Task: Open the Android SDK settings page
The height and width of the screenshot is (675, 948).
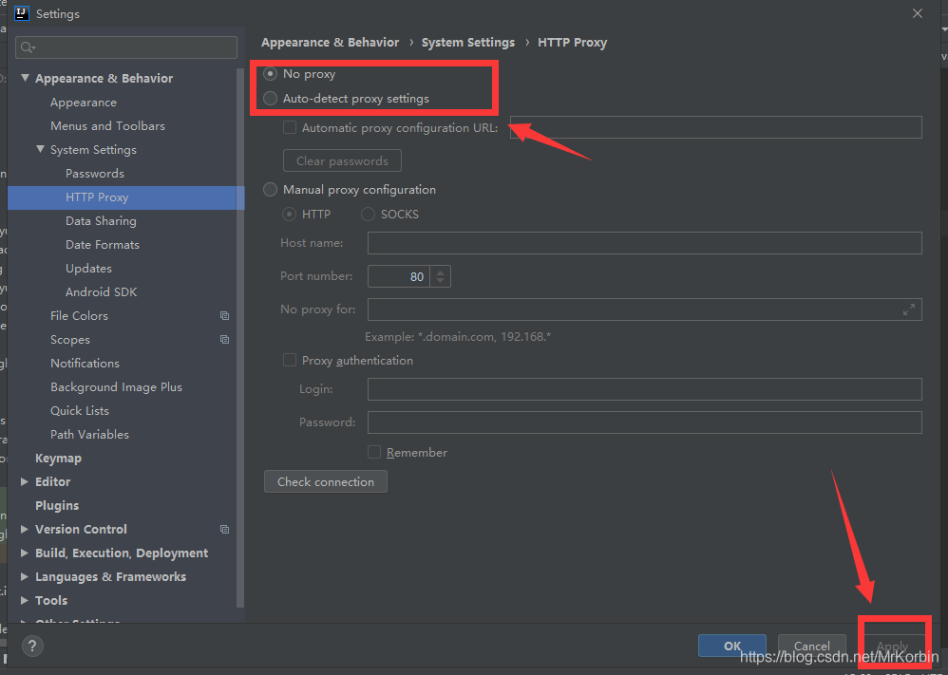Action: coord(101,291)
